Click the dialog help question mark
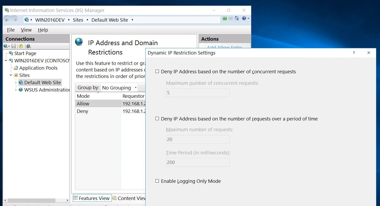The height and width of the screenshot is (206, 380). click(x=354, y=53)
